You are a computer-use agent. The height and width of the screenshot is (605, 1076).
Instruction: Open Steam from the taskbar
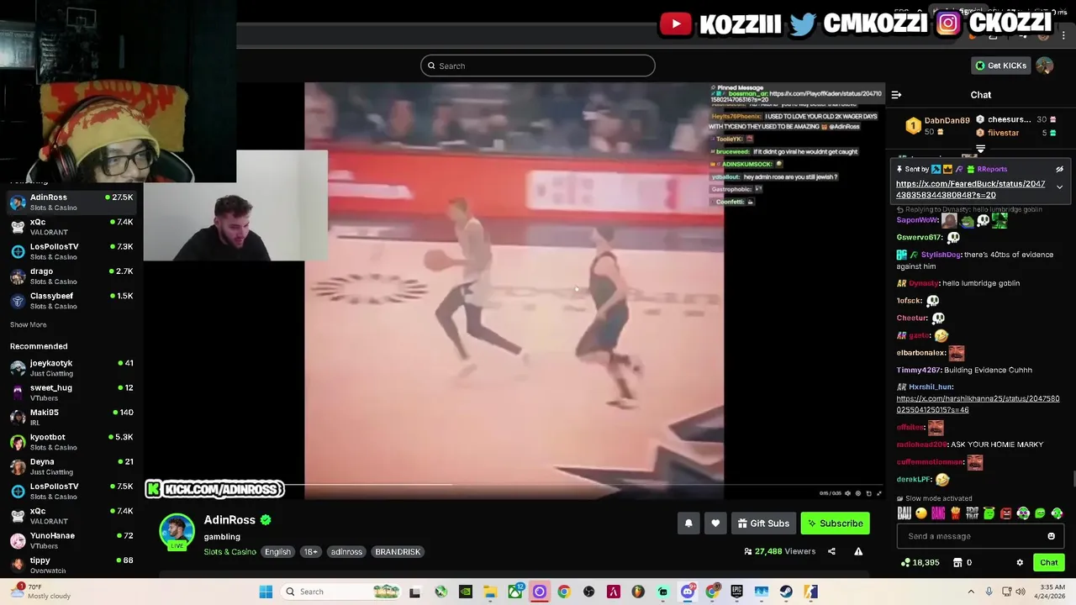click(x=786, y=592)
